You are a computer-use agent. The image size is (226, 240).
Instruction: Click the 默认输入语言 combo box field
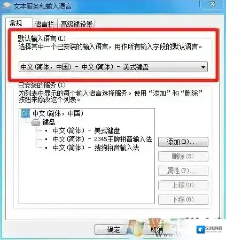(x=113, y=67)
